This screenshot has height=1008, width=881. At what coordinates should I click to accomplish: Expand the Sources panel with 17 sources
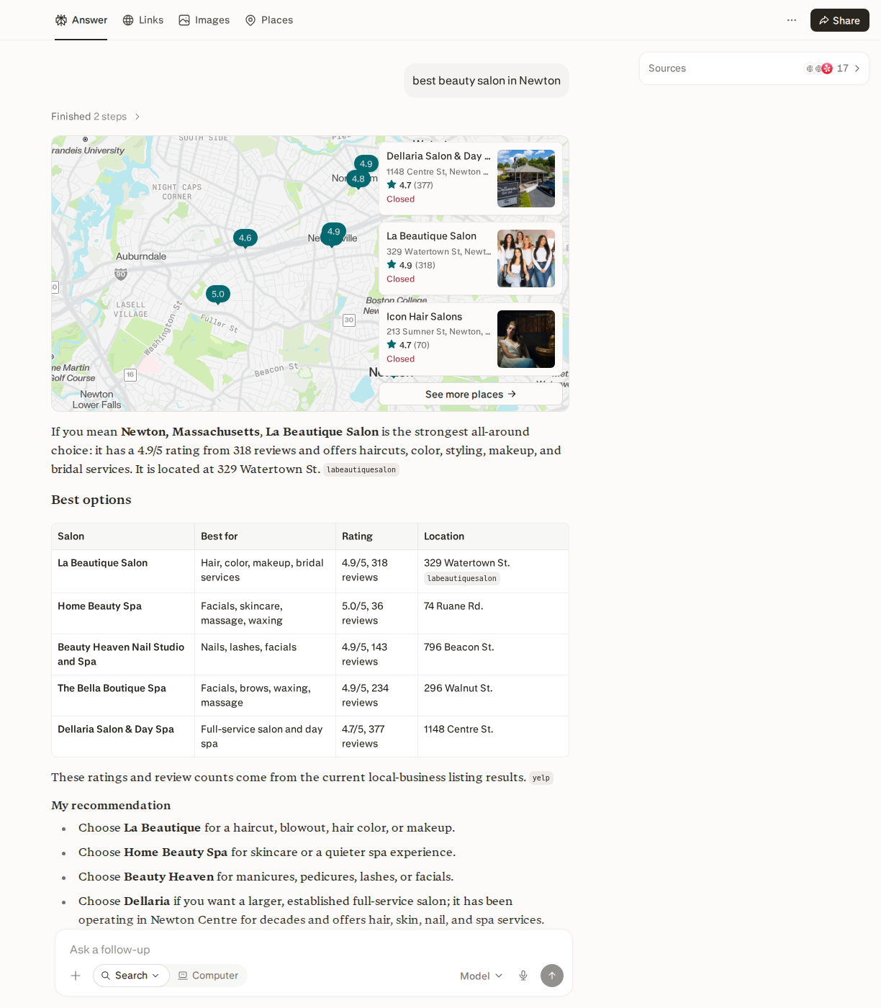coord(754,68)
